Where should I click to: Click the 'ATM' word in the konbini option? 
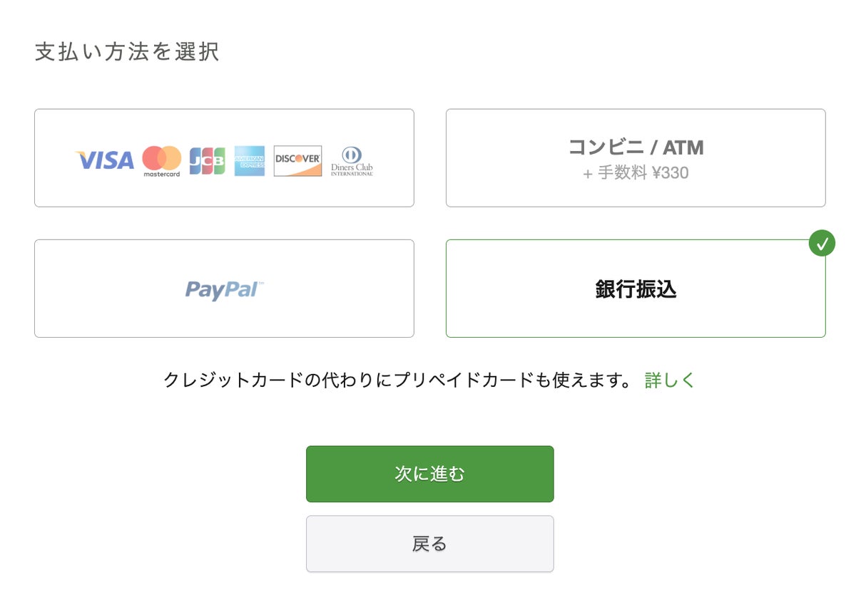(x=683, y=147)
